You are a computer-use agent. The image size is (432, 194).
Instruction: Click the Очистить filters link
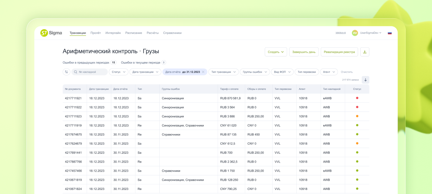tap(347, 72)
